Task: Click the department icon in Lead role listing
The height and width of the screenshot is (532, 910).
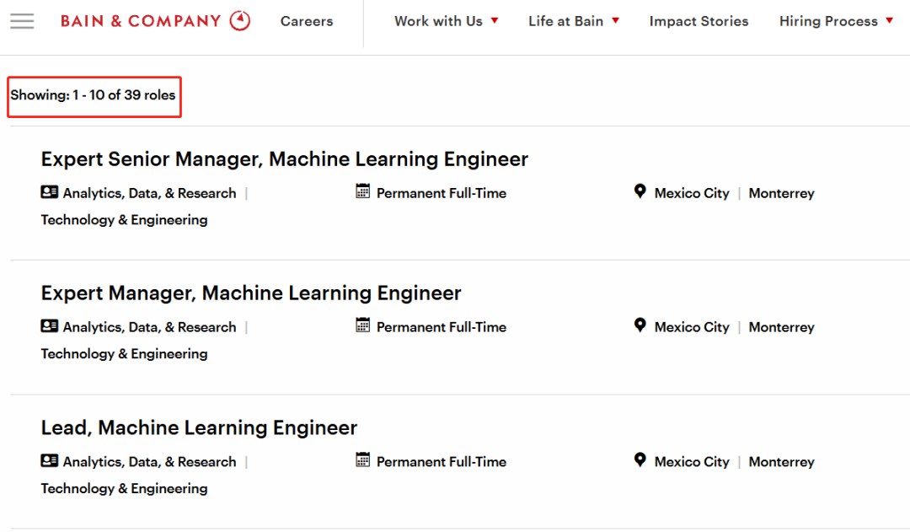Action: click(x=50, y=461)
